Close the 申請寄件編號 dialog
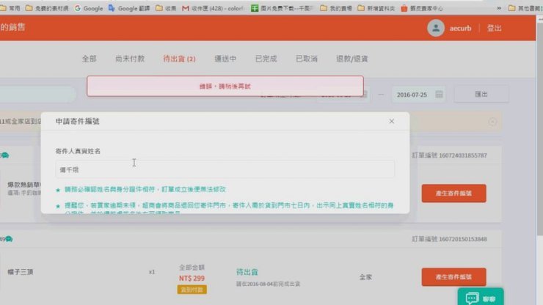 point(391,121)
